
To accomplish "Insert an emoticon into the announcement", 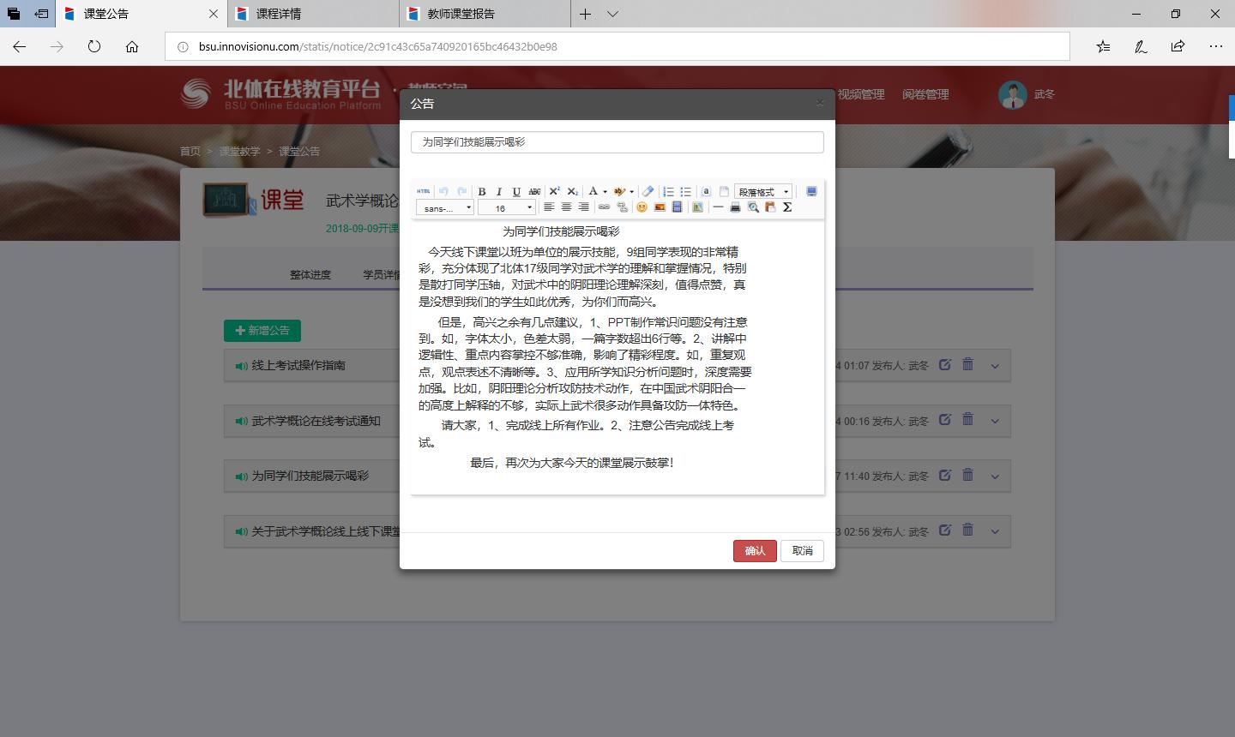I will click(x=641, y=207).
